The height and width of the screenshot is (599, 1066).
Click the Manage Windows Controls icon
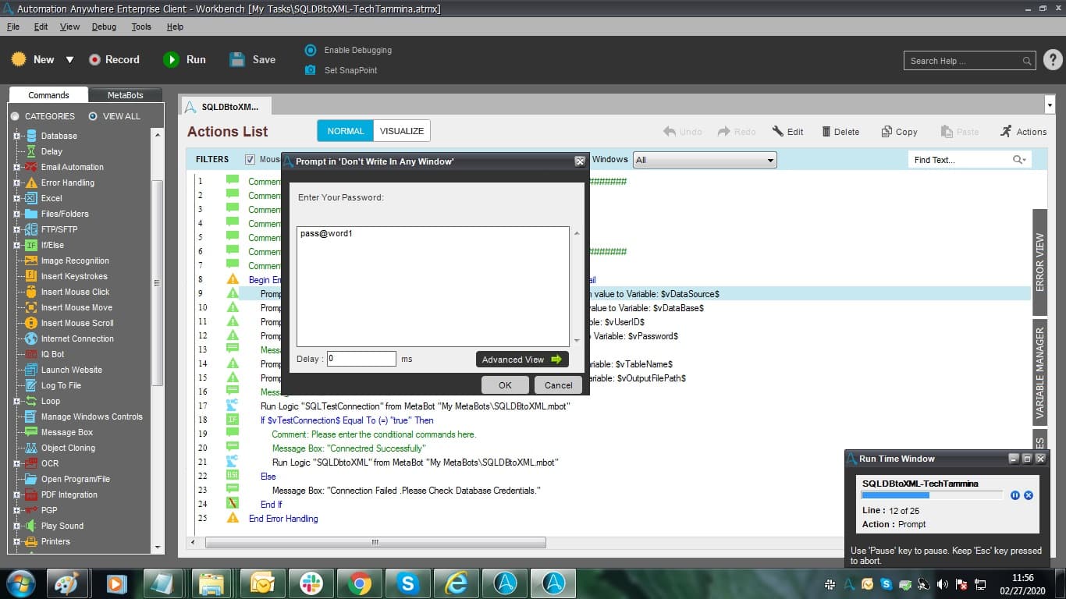[x=31, y=416]
